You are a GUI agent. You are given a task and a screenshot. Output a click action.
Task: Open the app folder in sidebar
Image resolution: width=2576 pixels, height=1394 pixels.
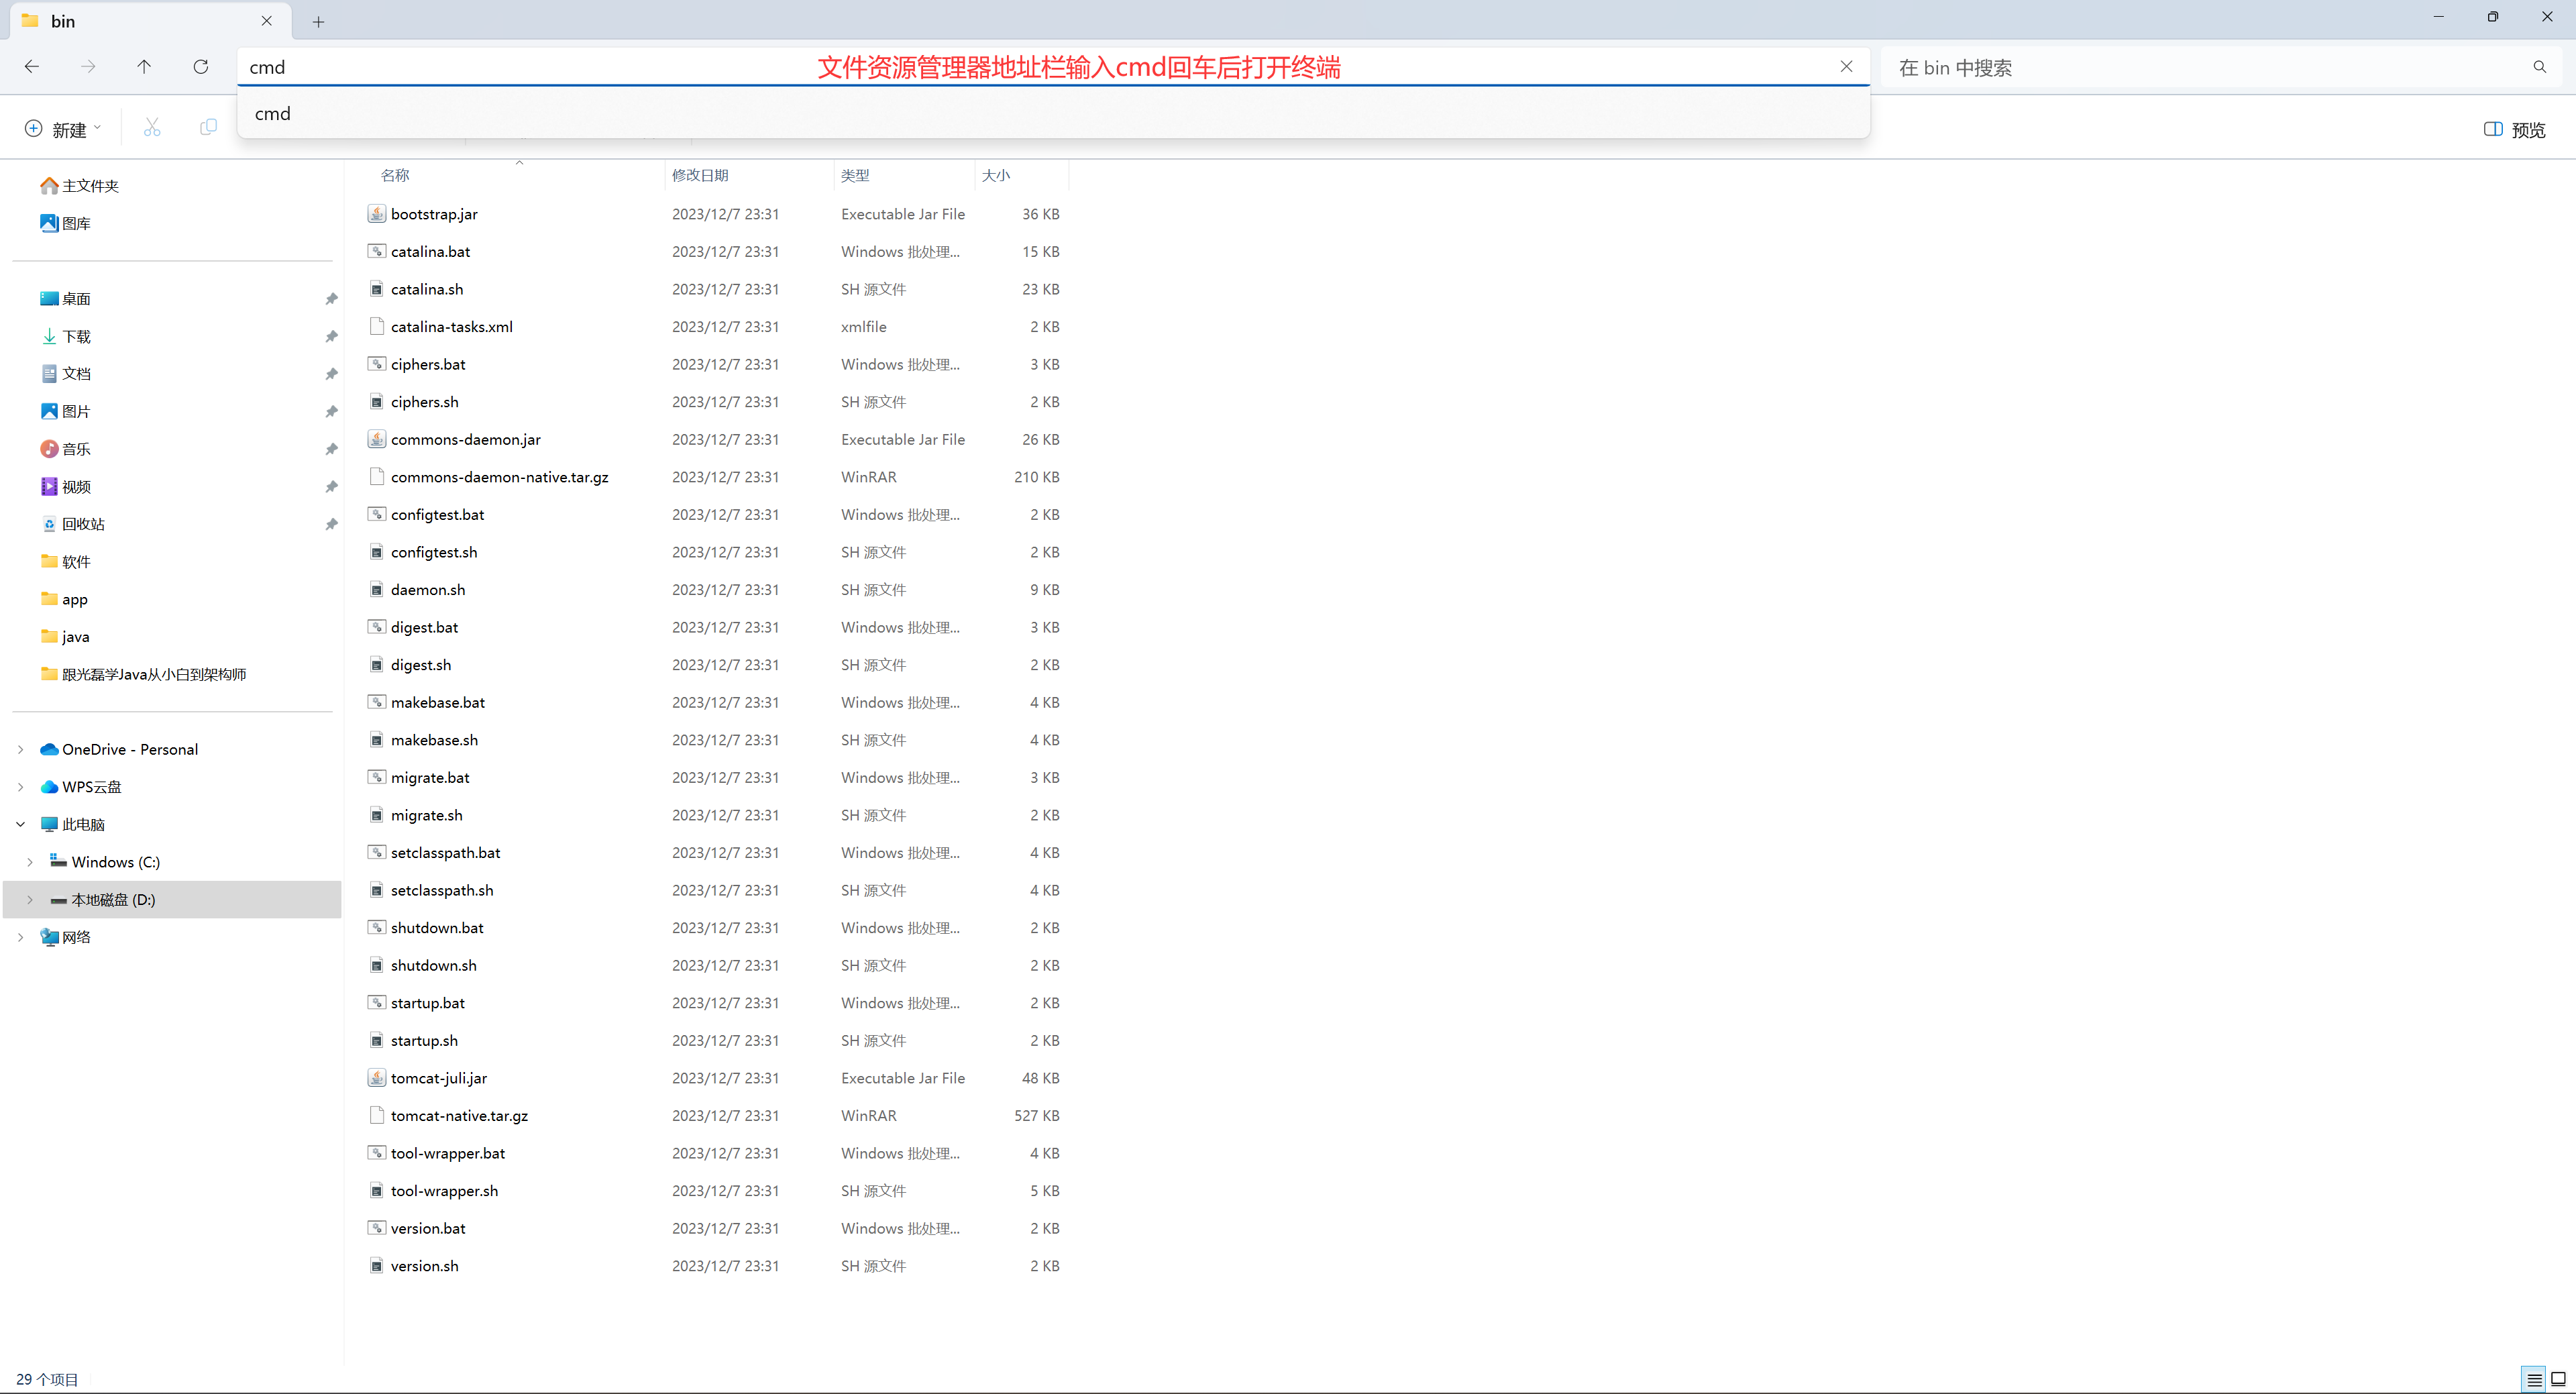click(x=64, y=599)
